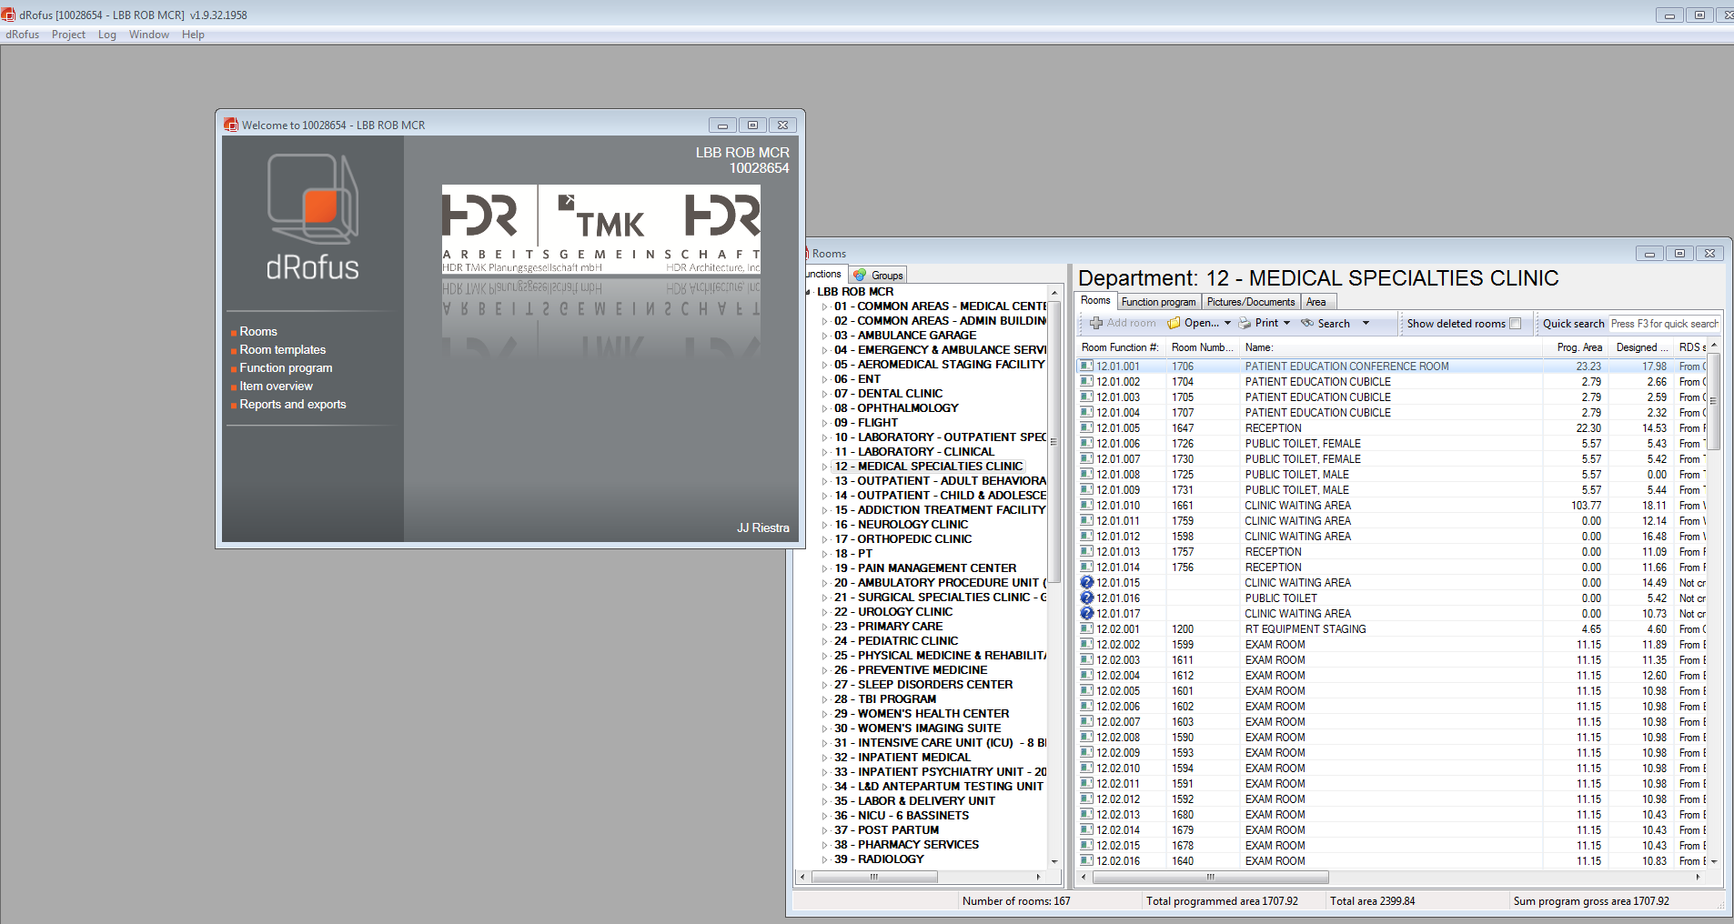Open Rooms link in Welcome window
This screenshot has height=924, width=1734.
coord(258,332)
